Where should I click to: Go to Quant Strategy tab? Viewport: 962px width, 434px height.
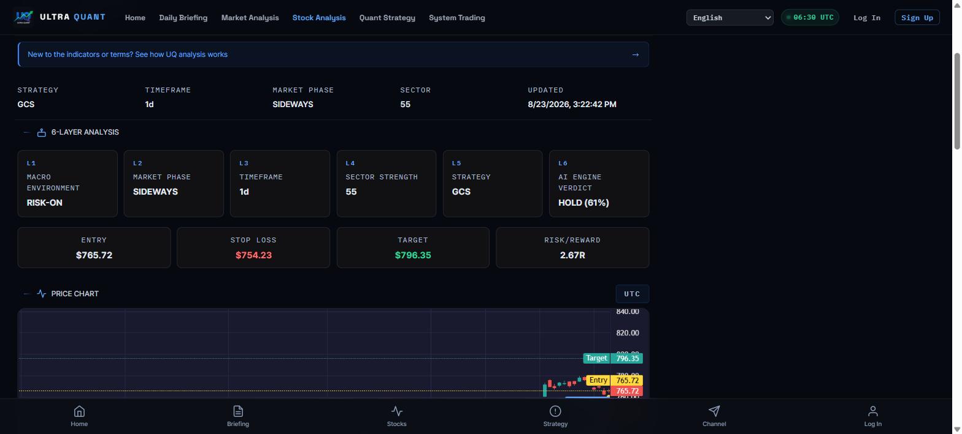point(387,18)
